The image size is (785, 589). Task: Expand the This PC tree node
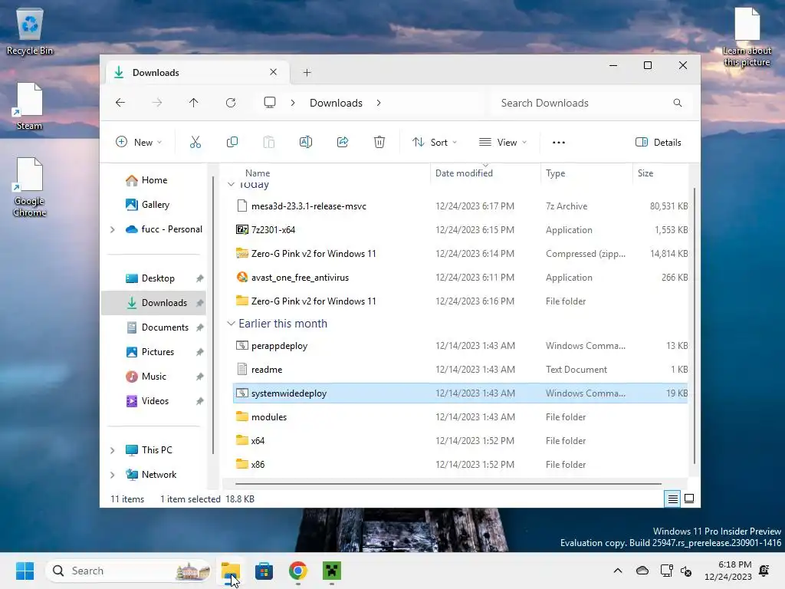pos(113,450)
